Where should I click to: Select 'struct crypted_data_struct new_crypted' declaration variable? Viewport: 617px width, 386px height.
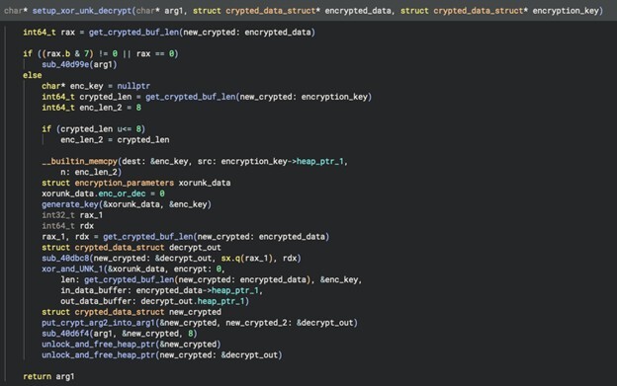(x=195, y=312)
